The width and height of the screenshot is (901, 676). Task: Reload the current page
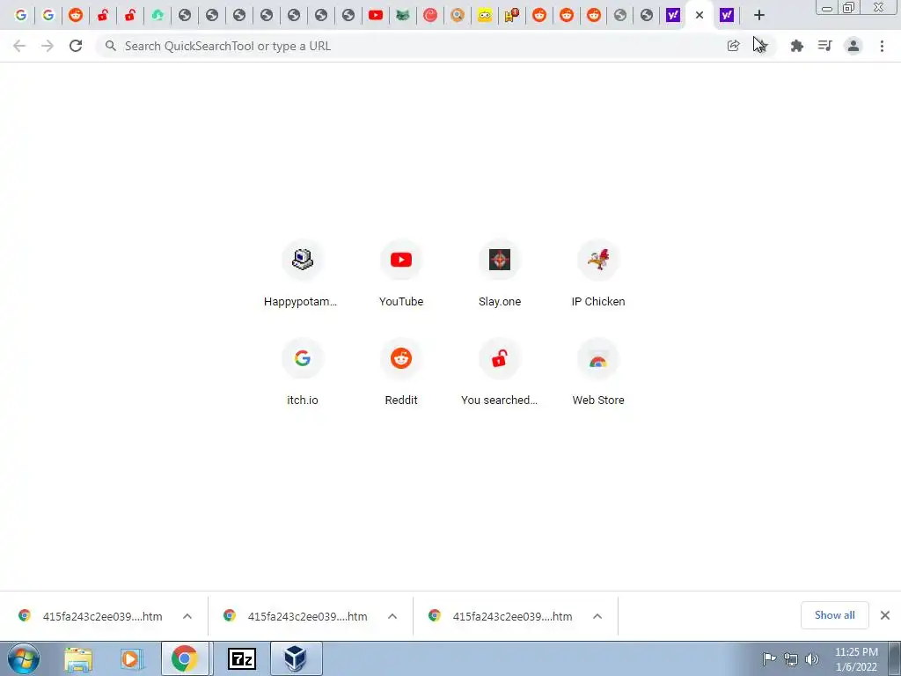pos(76,46)
